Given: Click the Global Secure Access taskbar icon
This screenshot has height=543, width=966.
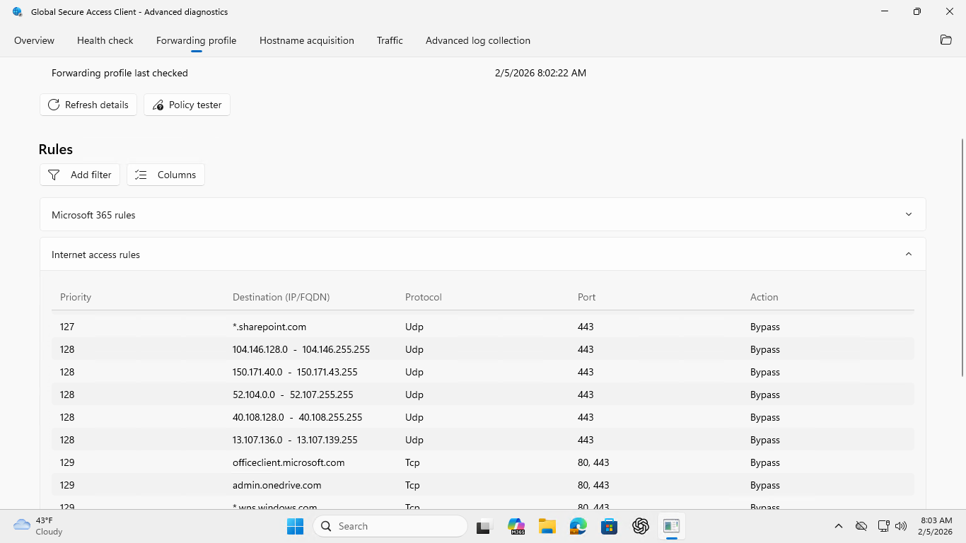Looking at the screenshot, I should pos(672,526).
